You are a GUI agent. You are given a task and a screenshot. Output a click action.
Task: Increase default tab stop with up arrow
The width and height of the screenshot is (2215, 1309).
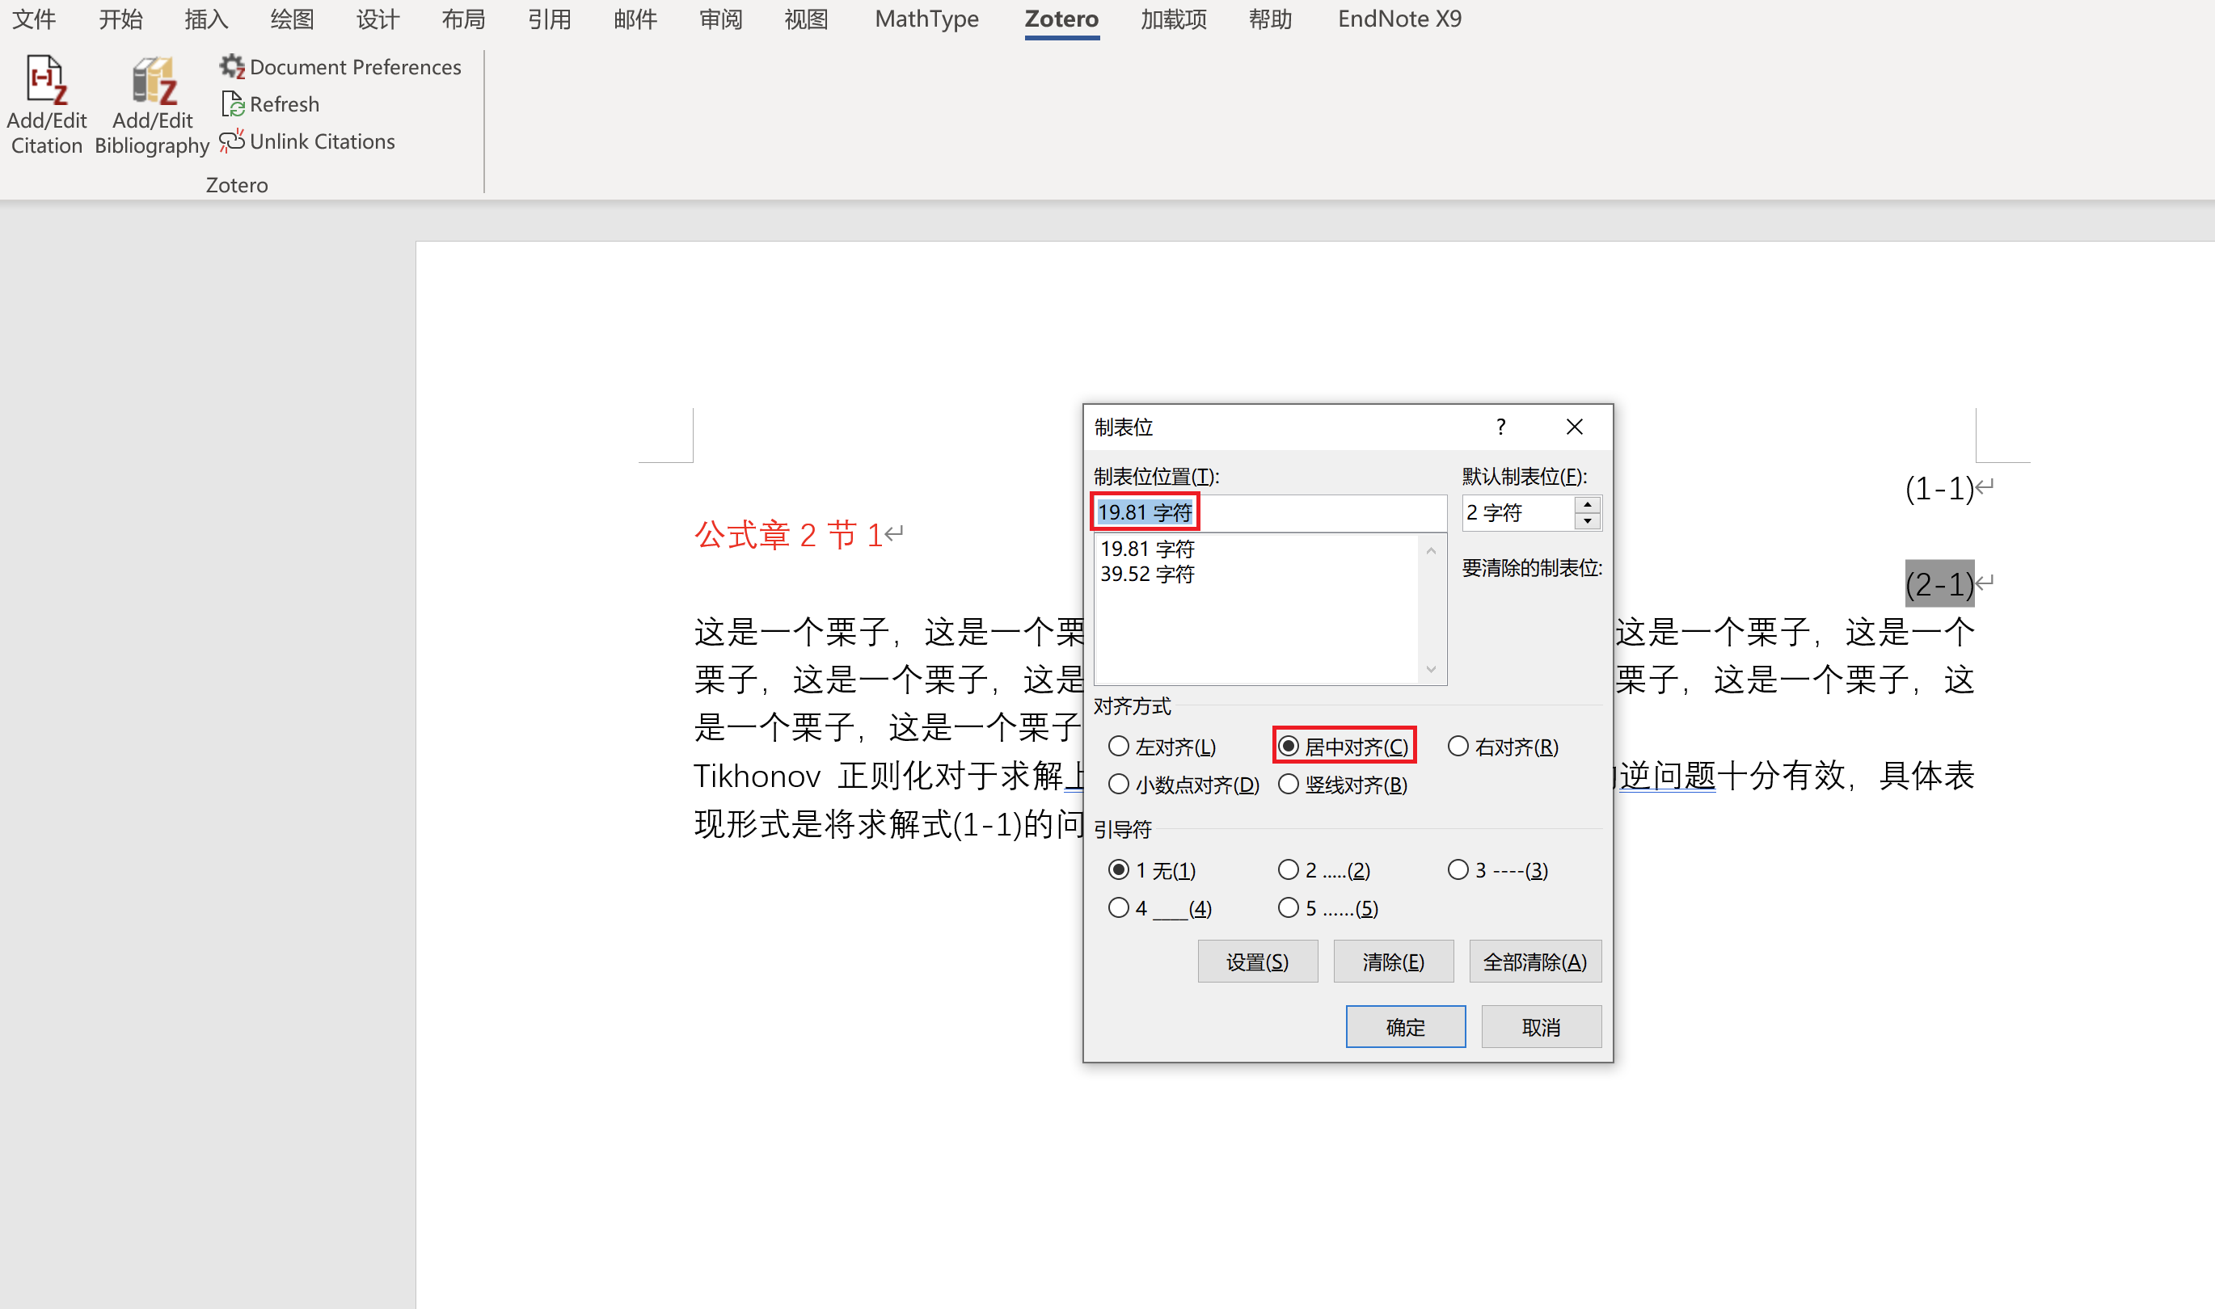pyautogui.click(x=1588, y=504)
